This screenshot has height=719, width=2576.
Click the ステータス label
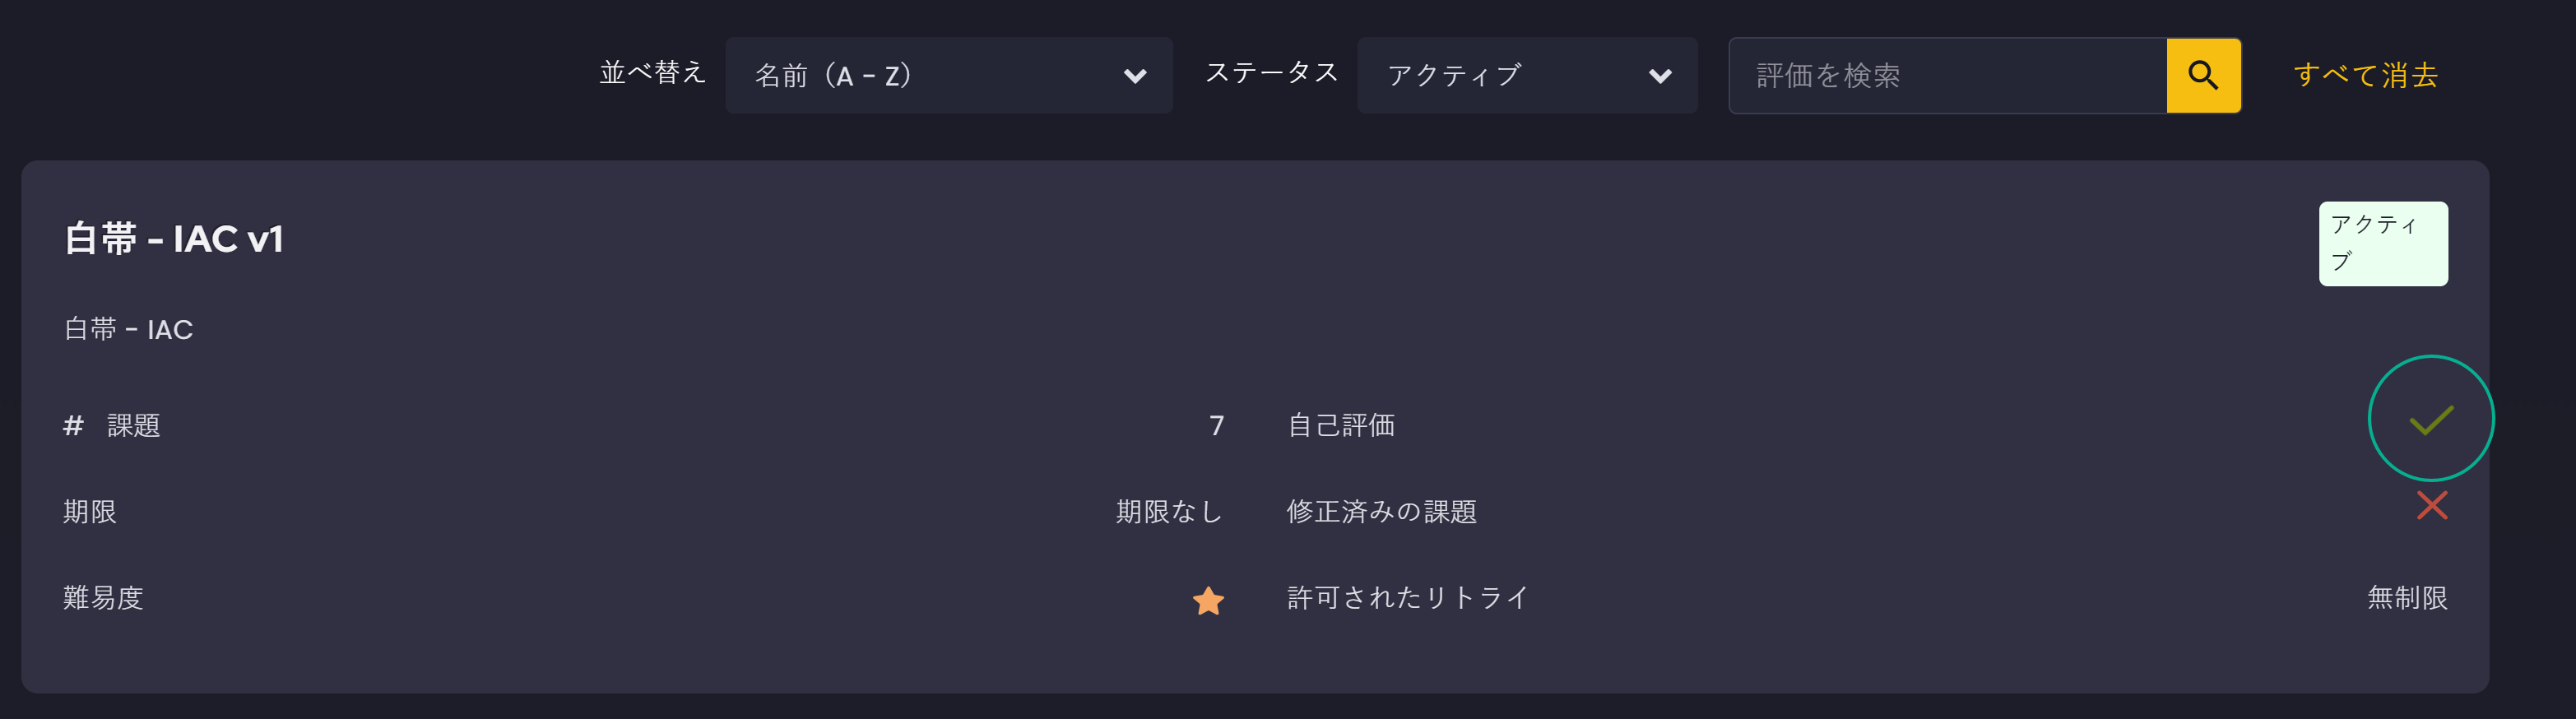click(x=1271, y=73)
